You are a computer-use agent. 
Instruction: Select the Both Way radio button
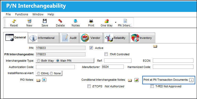pos(39,61)
